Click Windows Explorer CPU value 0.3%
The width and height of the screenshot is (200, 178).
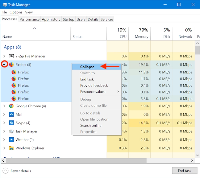(x=123, y=148)
